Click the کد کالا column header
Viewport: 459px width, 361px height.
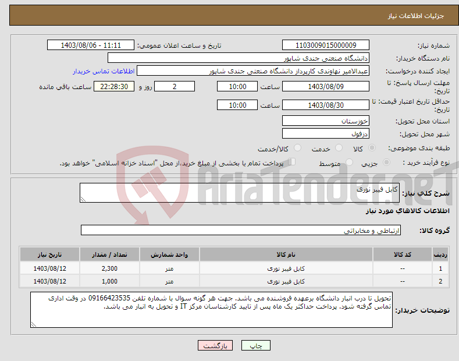403,254
